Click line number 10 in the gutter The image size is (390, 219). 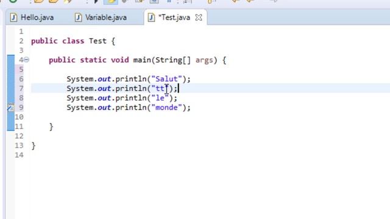pyautogui.click(x=19, y=117)
